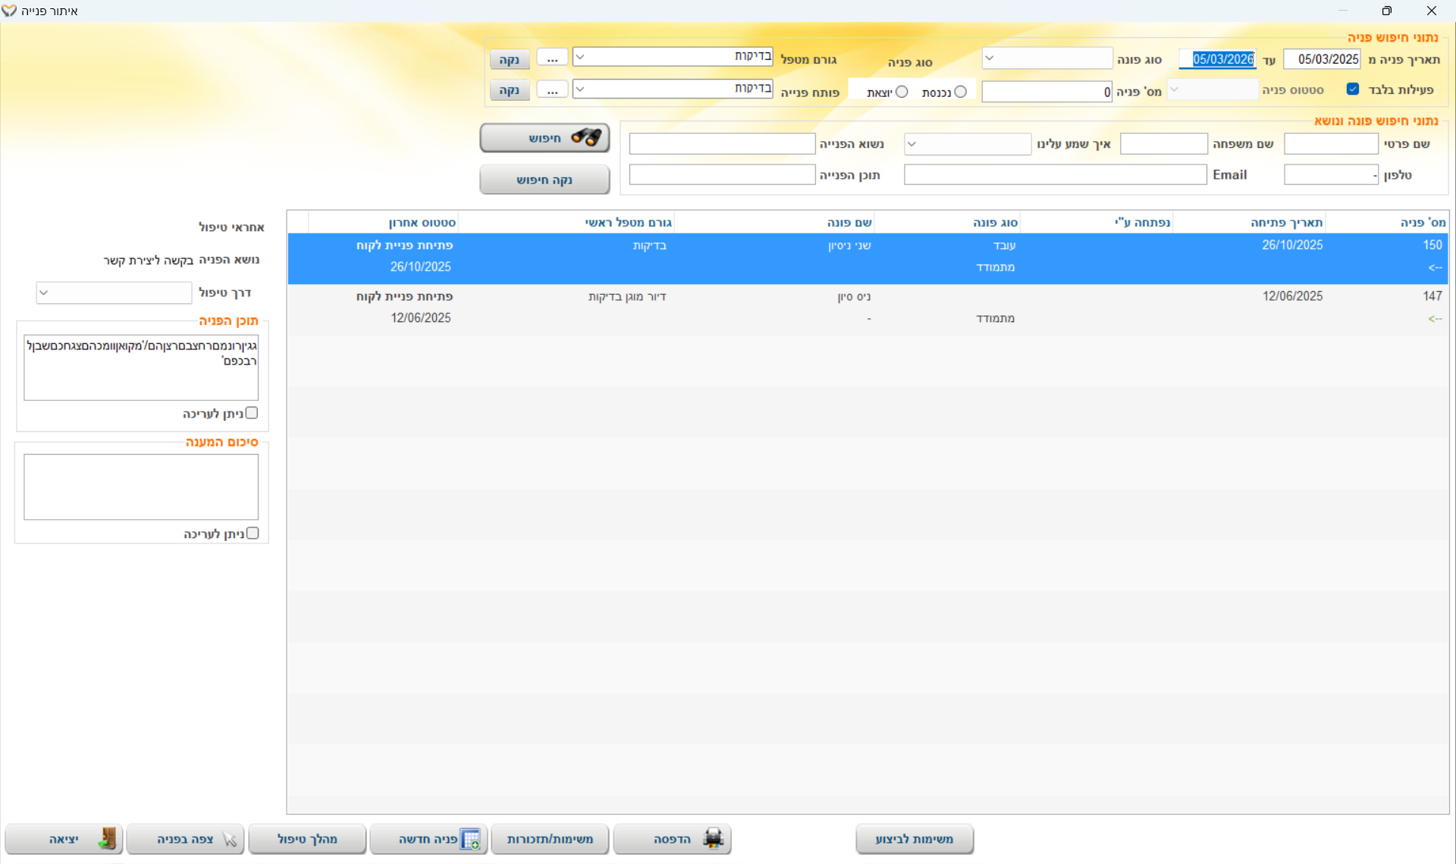Screen dimensions: 1456x864
Task: Click the סטטוס אחרון column header
Action: (x=422, y=222)
